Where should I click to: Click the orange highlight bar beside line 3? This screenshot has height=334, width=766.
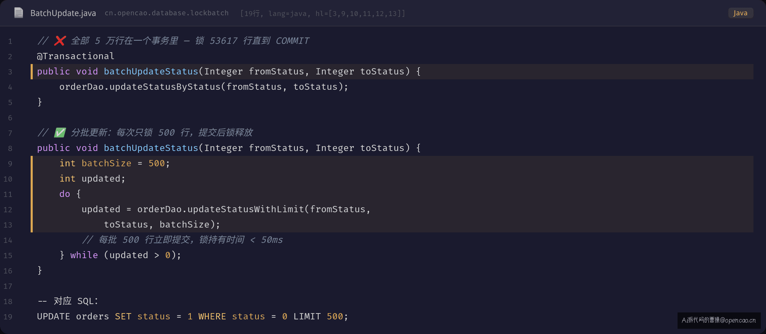tap(32, 72)
